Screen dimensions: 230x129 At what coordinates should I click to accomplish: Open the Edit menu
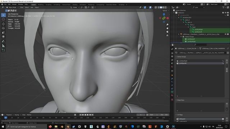click(x=9, y=4)
